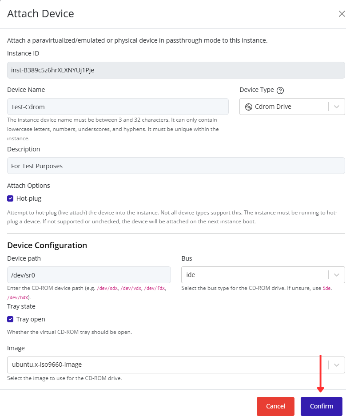Click the /dev/sdX example path text
Screen dimensions: 346x420
point(107,289)
